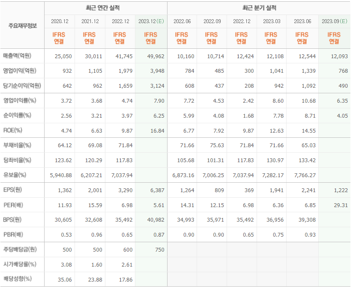356x288 pixels.
Task: Select the estimated dividend per share '750'
Action: [160, 249]
